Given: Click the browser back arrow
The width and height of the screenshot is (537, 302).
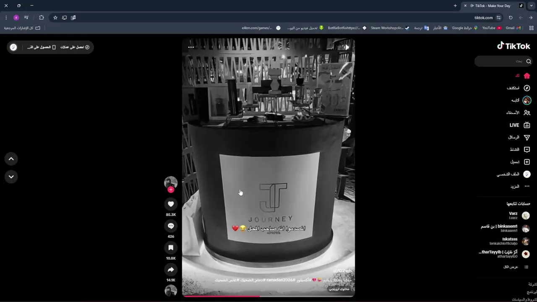Looking at the screenshot, I should pyautogui.click(x=531, y=18).
